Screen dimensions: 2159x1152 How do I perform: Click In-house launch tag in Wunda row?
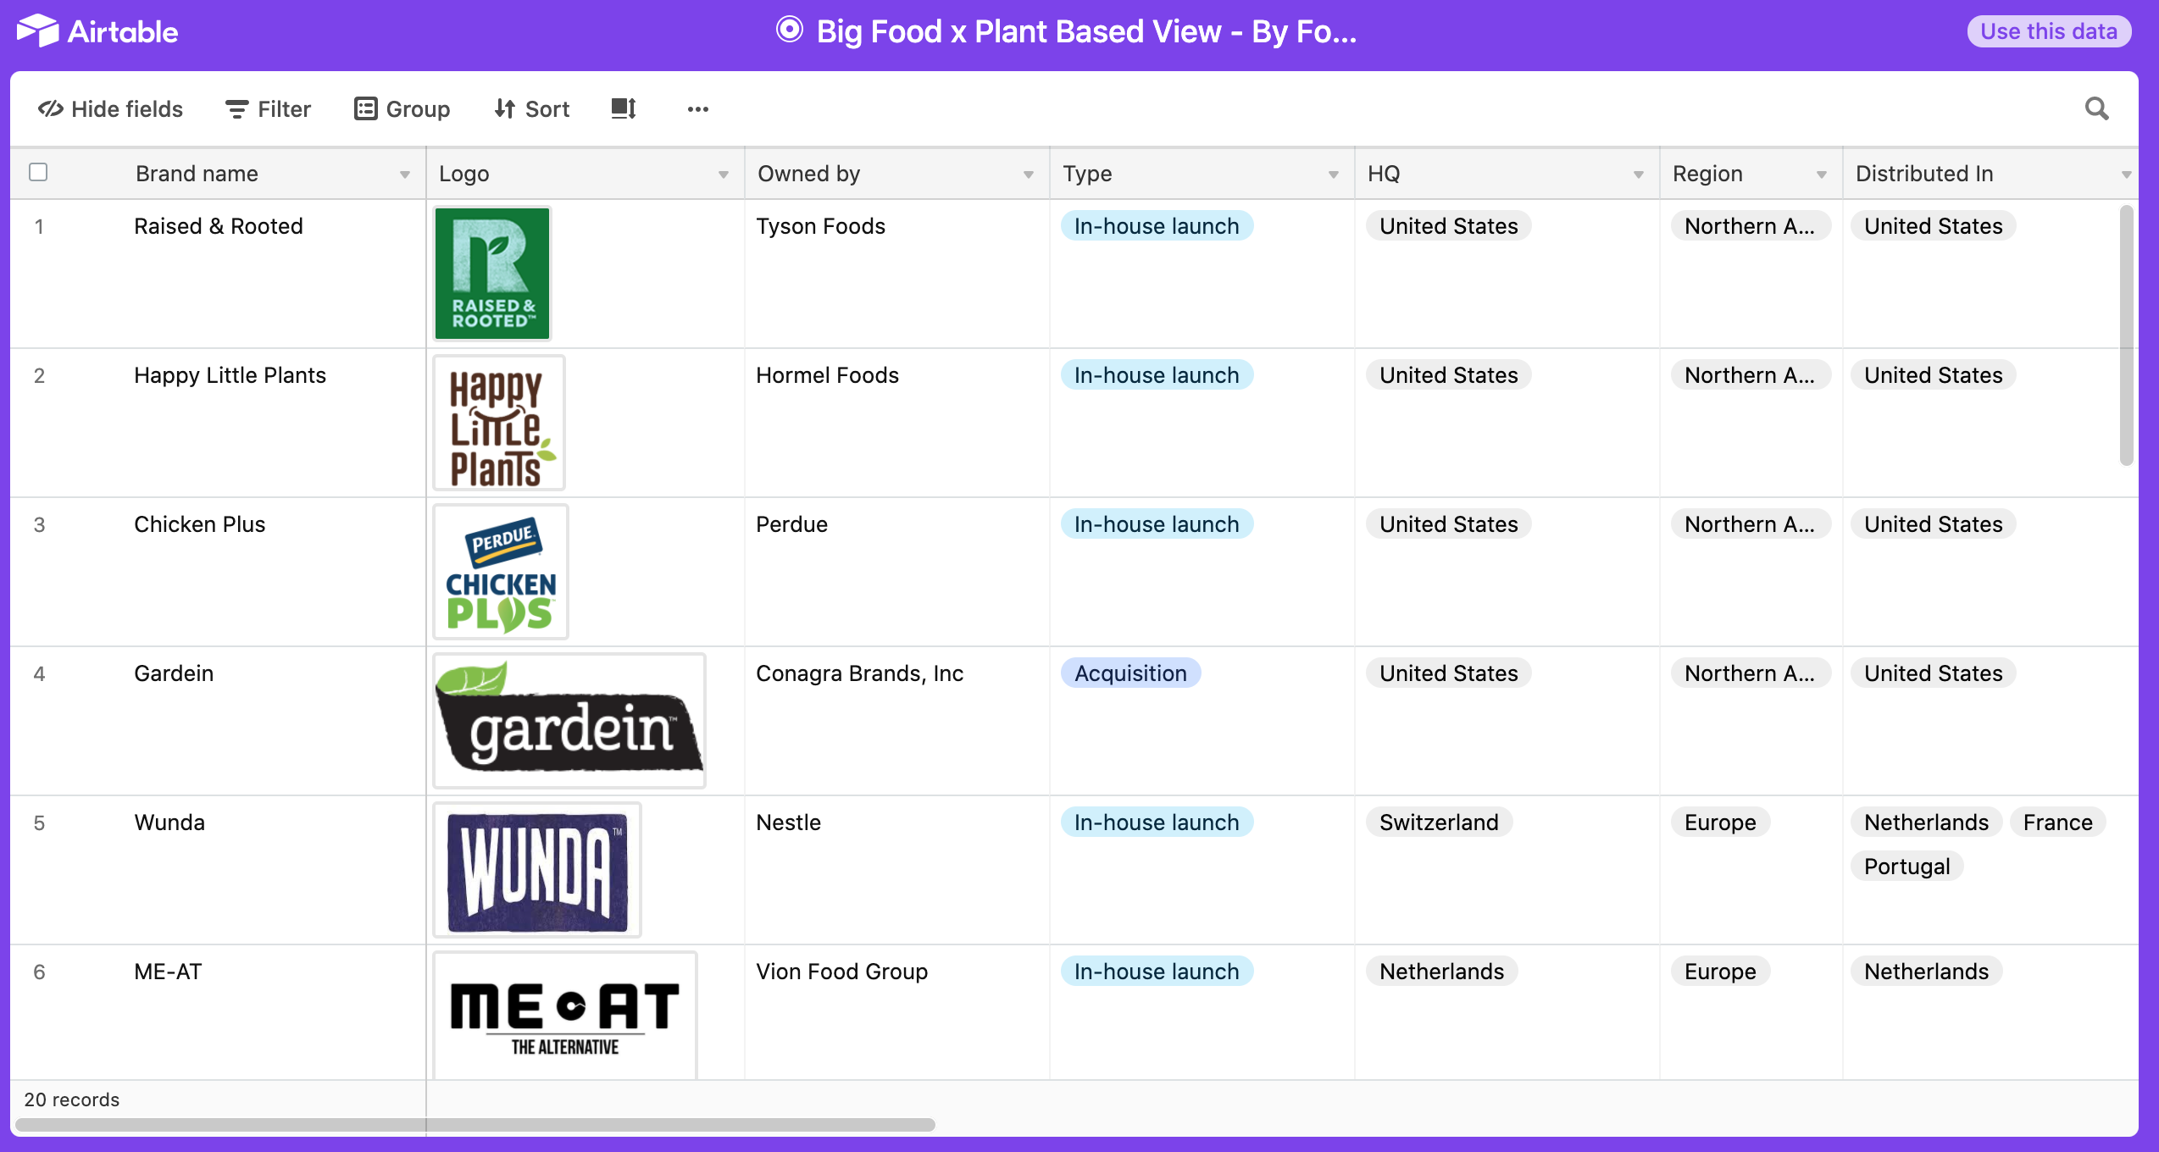pyautogui.click(x=1157, y=822)
